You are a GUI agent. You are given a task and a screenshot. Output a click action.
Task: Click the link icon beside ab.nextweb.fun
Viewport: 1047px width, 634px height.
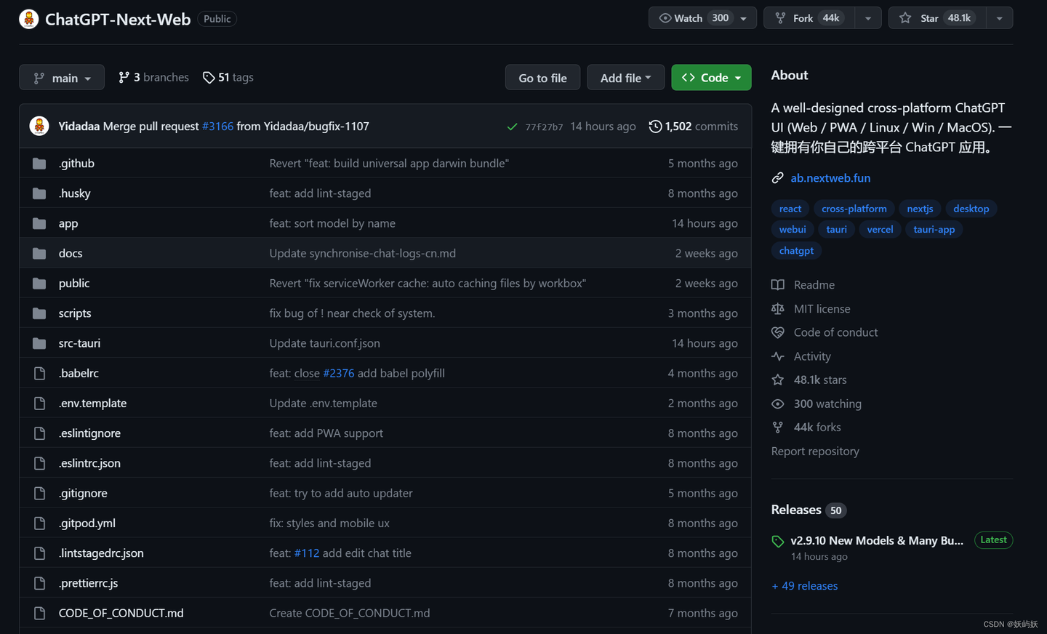[x=777, y=178]
